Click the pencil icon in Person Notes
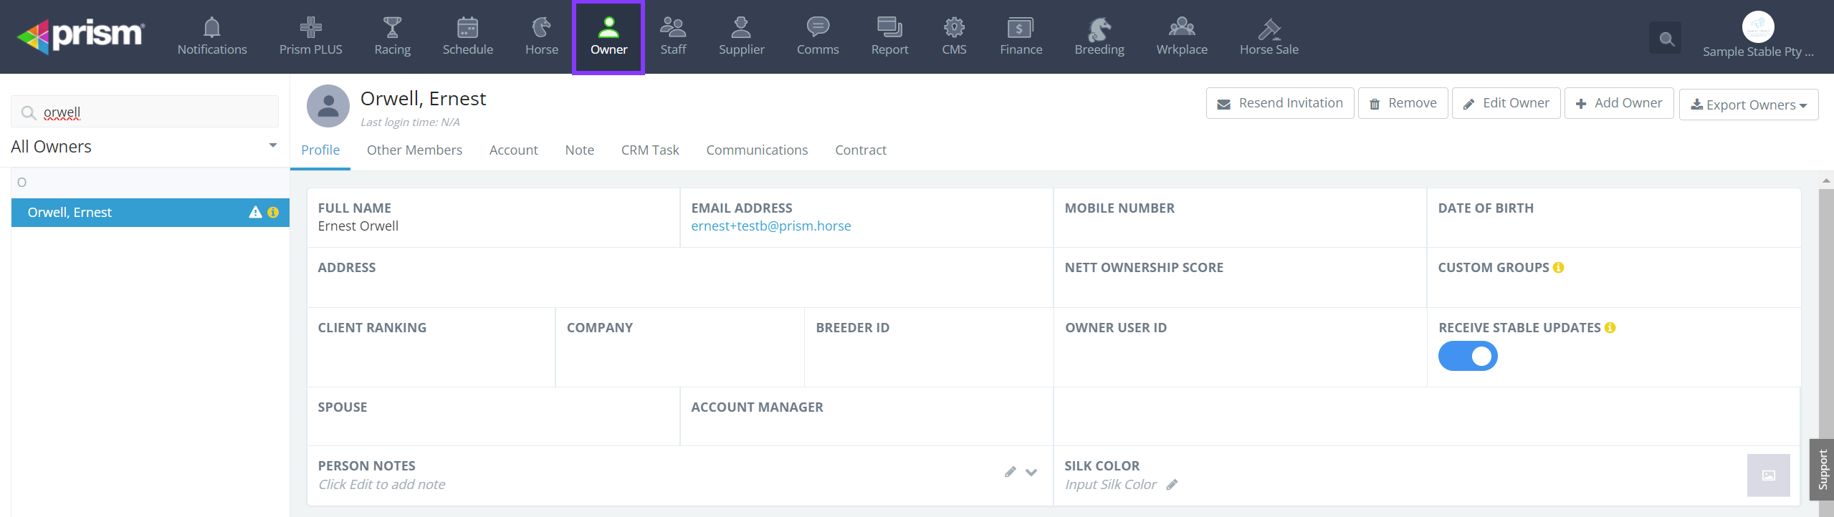 (1010, 472)
